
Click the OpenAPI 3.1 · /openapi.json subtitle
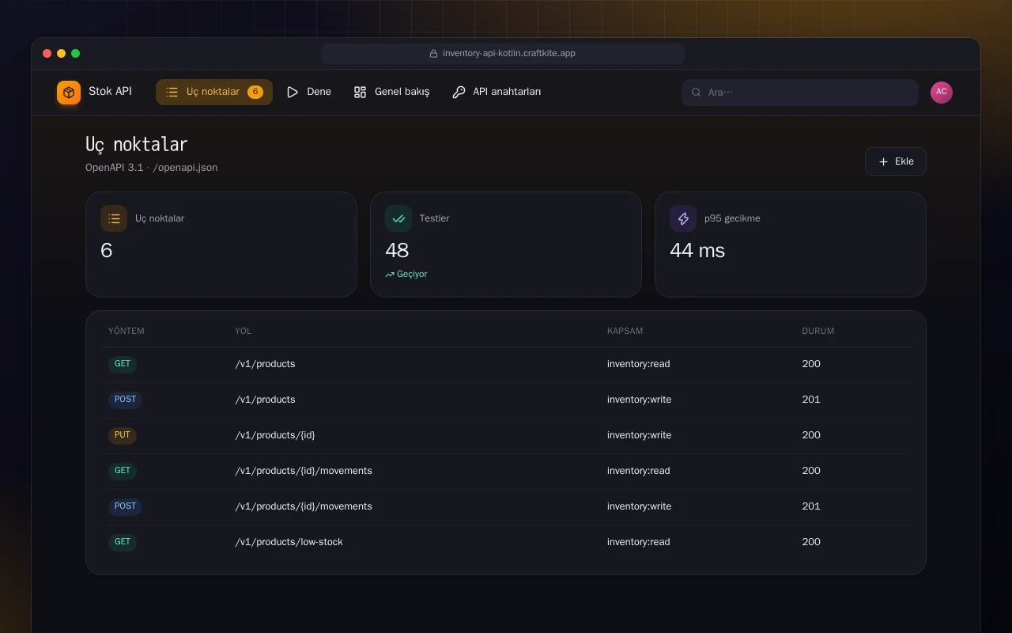[x=152, y=168]
